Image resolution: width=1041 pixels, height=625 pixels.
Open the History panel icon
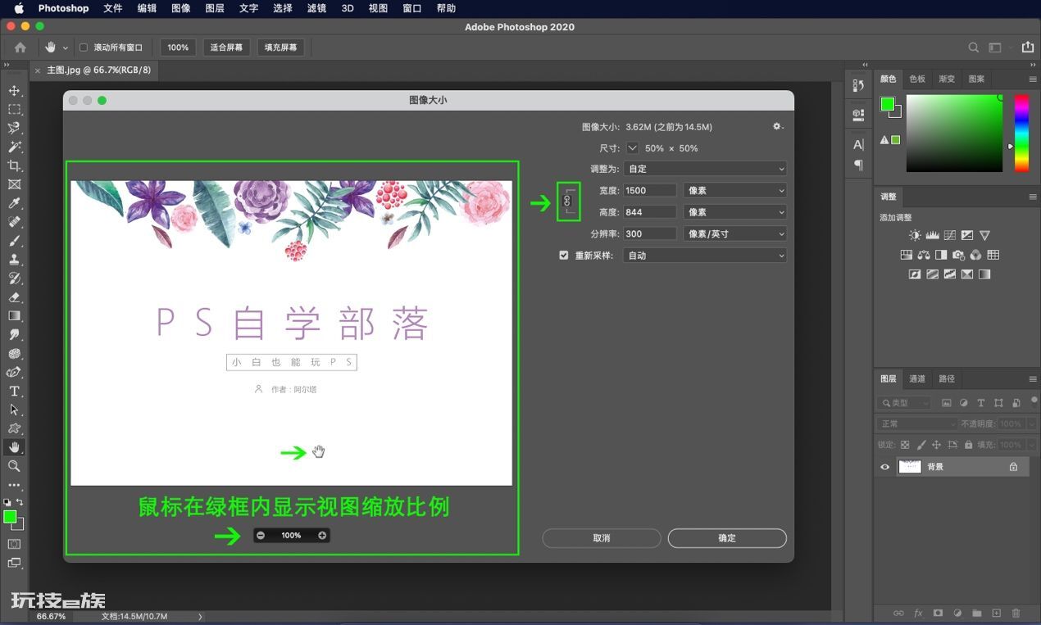tap(858, 85)
